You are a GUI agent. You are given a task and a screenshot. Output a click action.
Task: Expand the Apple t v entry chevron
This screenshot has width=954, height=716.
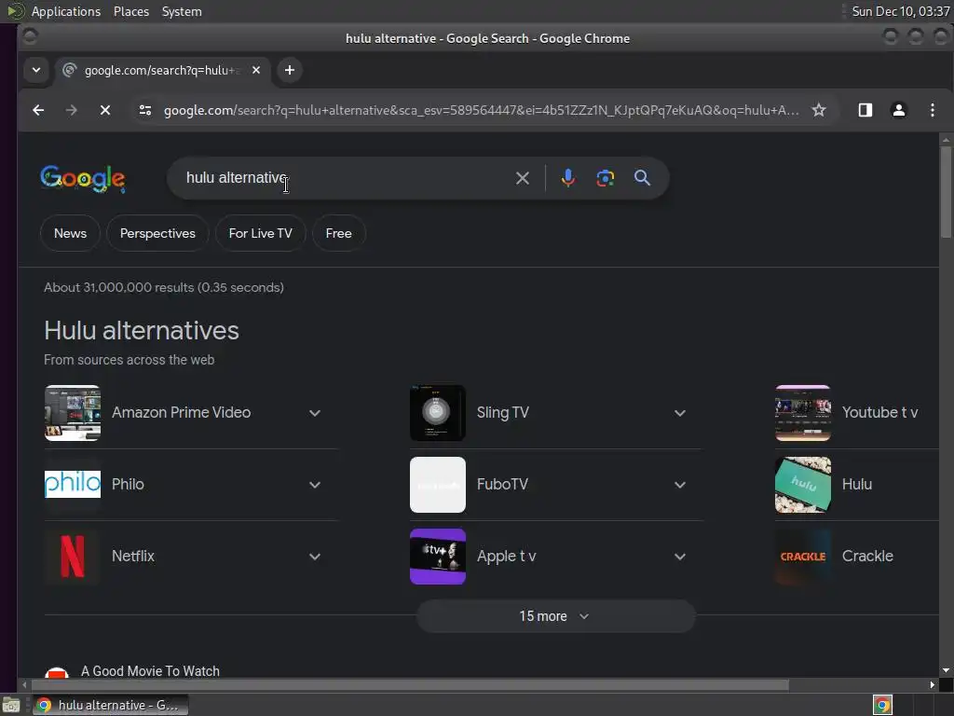[x=679, y=558]
